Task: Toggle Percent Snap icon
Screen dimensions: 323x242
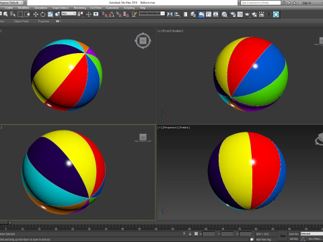Action: (119, 14)
